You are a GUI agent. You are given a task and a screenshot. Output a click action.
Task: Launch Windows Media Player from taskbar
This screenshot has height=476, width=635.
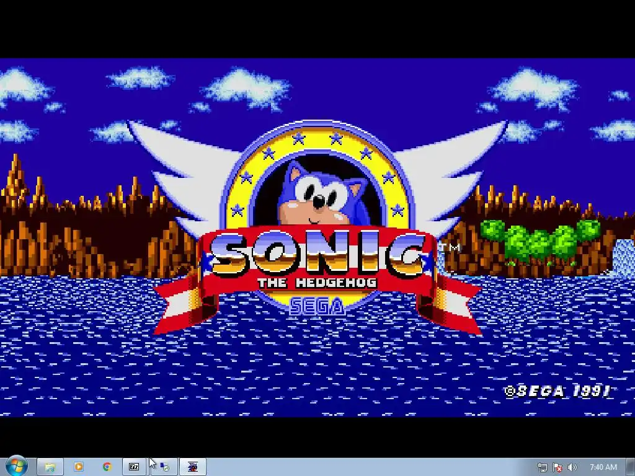click(79, 467)
